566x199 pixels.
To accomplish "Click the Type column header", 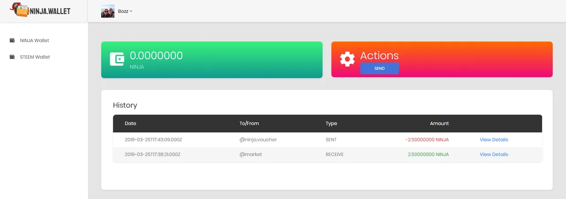I will 331,123.
